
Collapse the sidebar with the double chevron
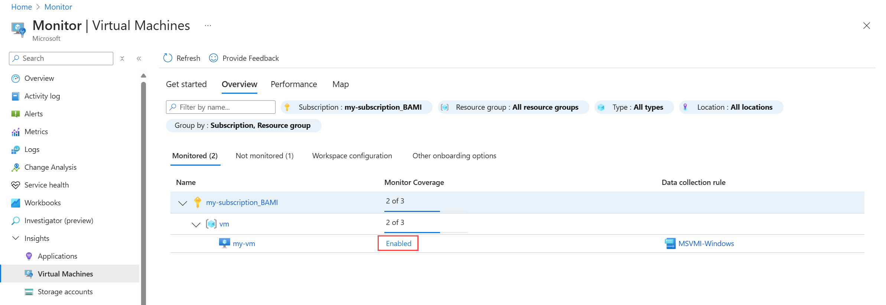coord(139,59)
